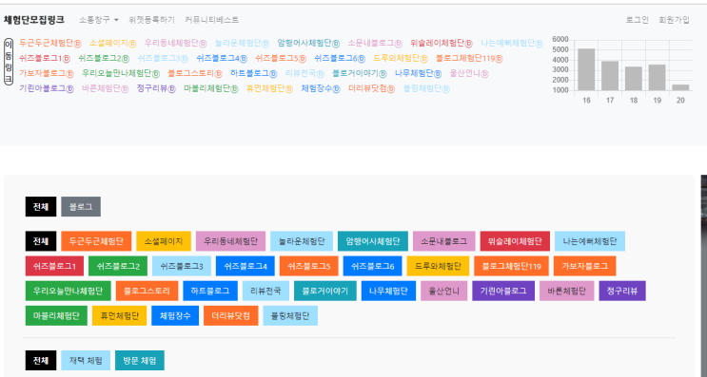707x377 pixels.
Task: Filter by orange 블로그스토리 button
Action: (x=147, y=291)
